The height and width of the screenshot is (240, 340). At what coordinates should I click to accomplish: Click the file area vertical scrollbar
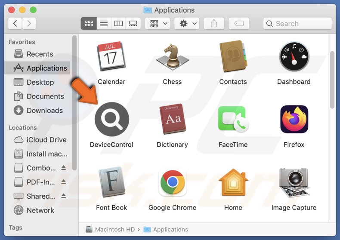point(332,80)
